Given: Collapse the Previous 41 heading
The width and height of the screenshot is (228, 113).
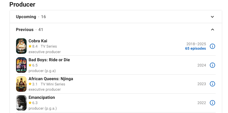Looking at the screenshot, I should [29, 30].
